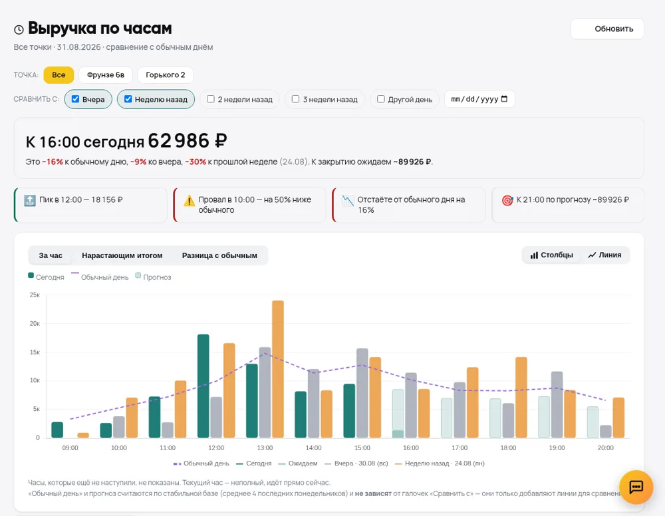Switch the chart to Столбцы view

pyautogui.click(x=551, y=255)
